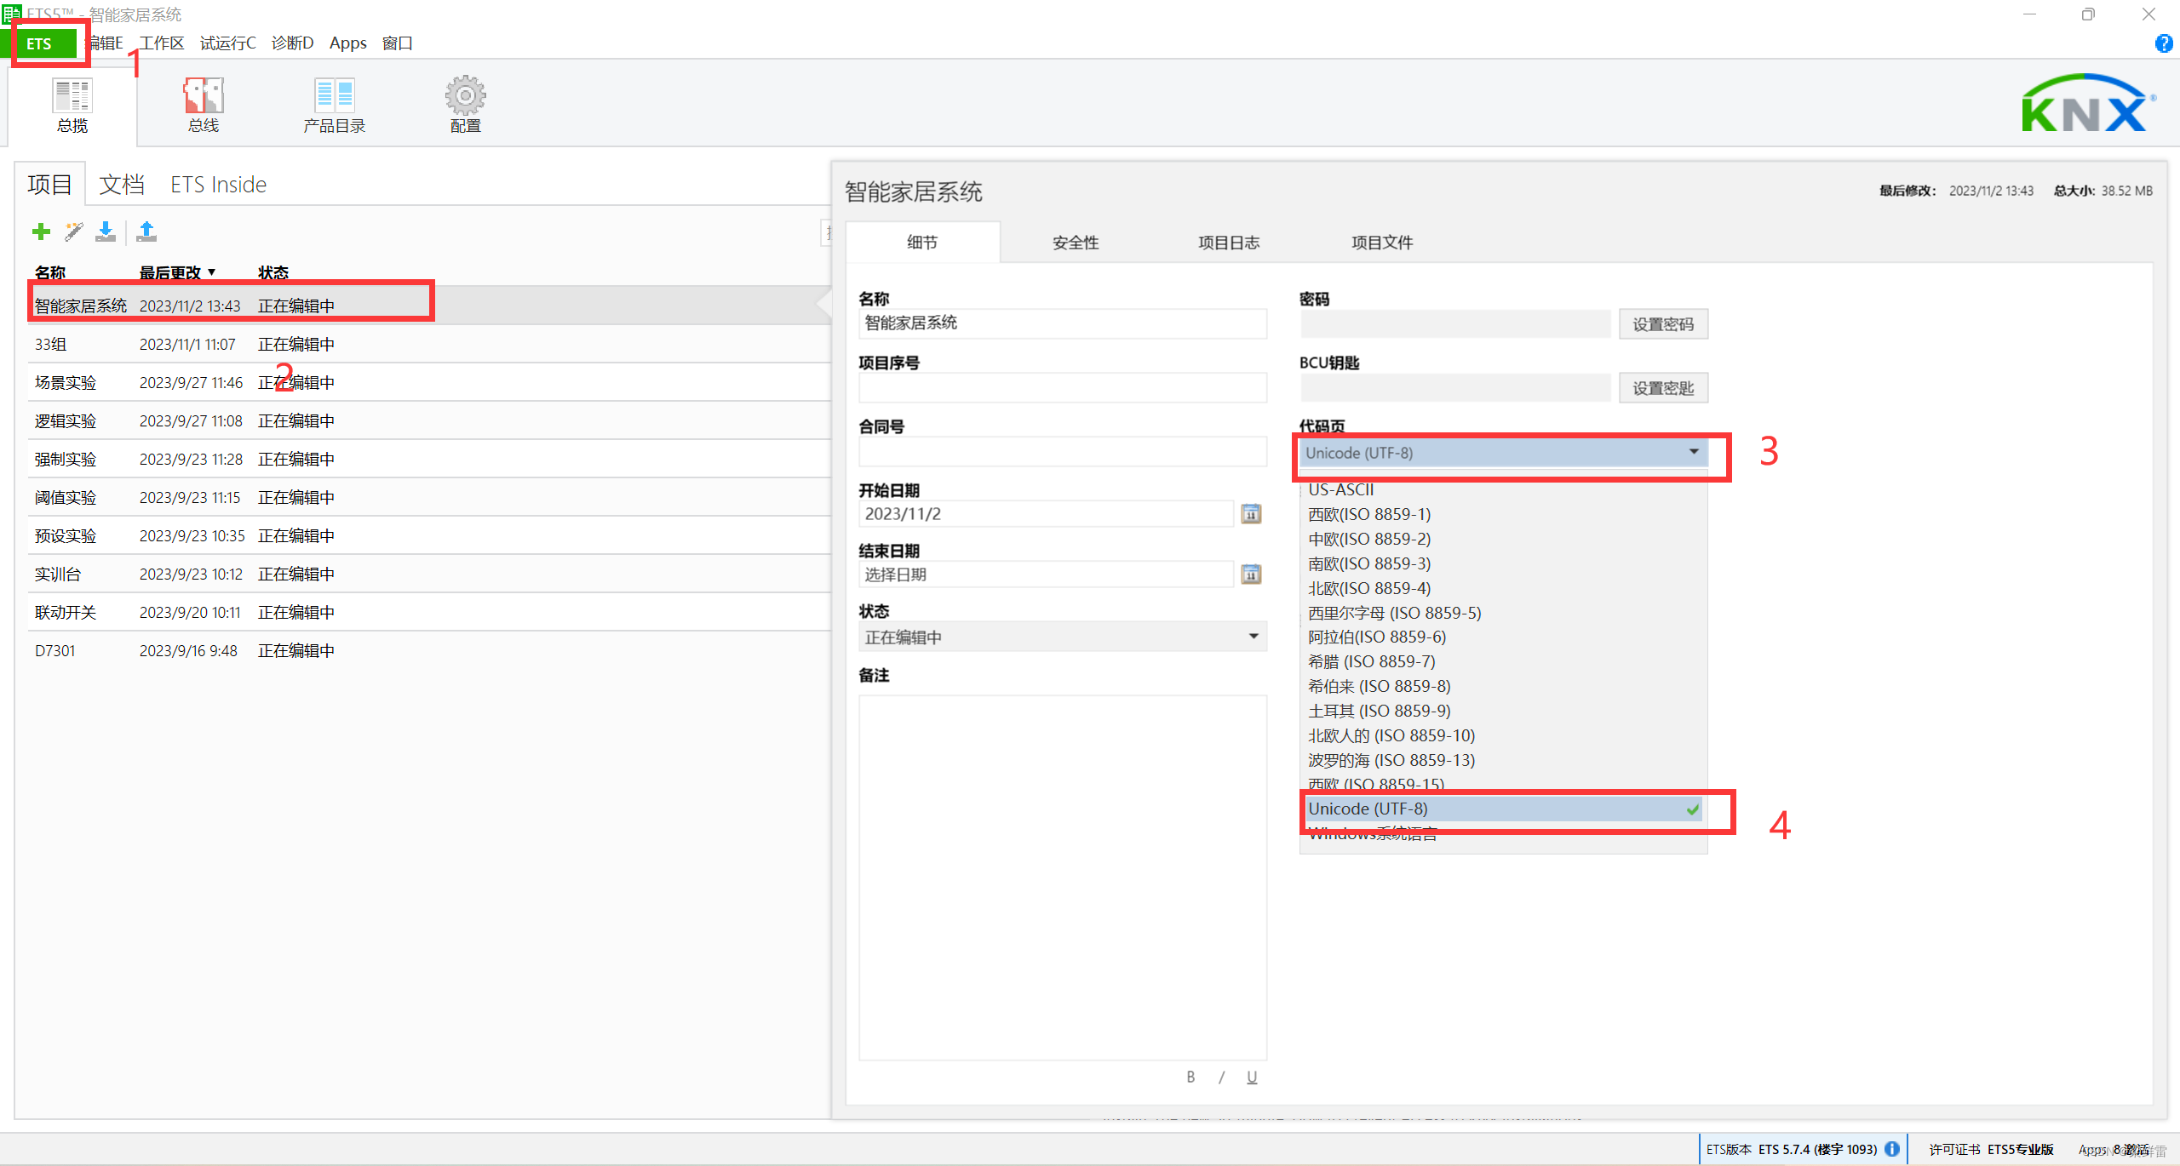Switch to the 安全性 tab

[1076, 243]
